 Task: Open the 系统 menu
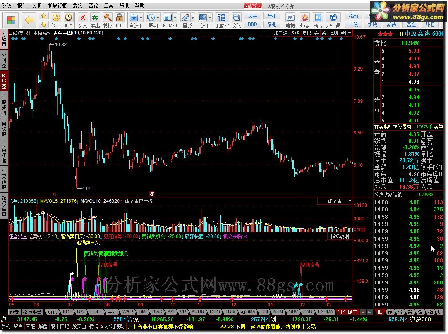[7, 5]
